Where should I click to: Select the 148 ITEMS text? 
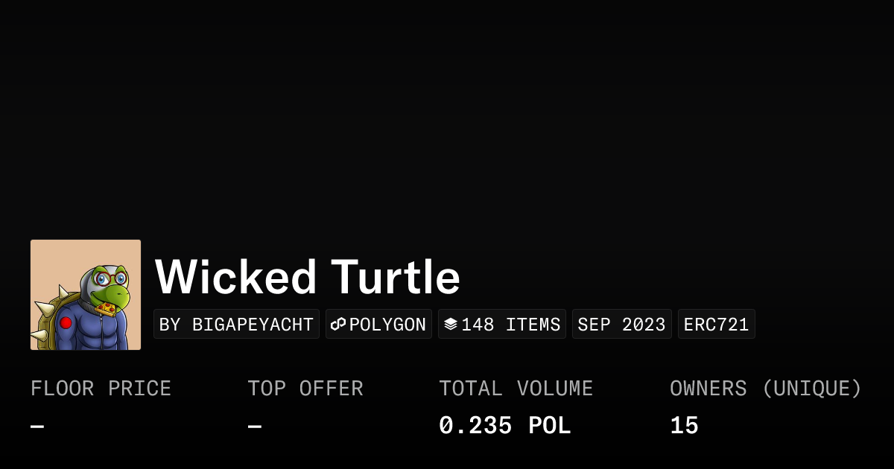click(x=511, y=325)
